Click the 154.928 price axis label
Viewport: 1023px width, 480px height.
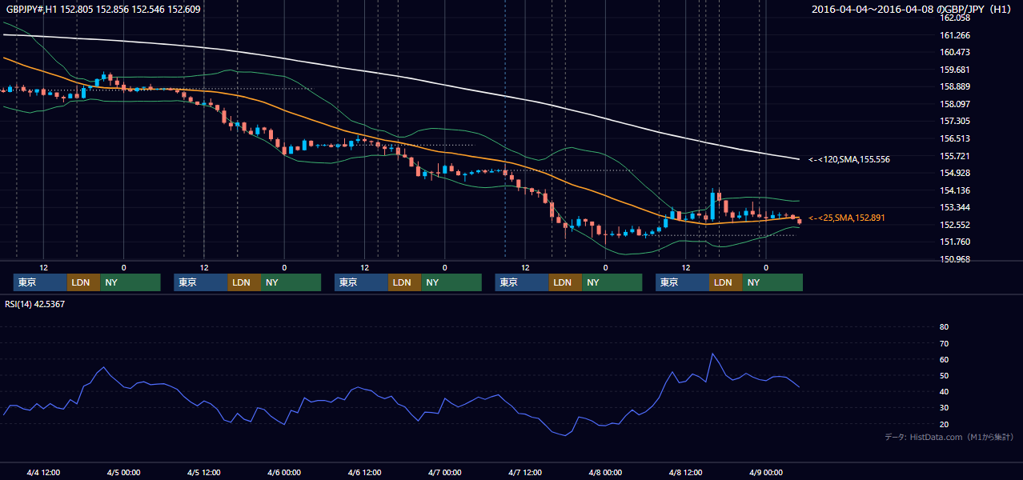pyautogui.click(x=955, y=173)
